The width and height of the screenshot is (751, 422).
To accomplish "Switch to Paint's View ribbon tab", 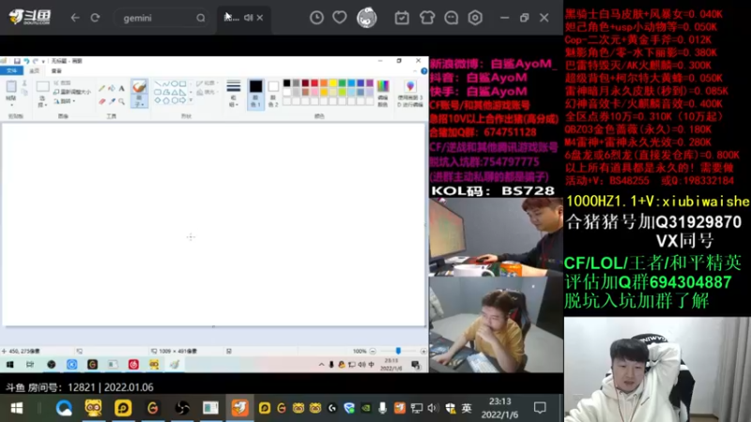I will 56,71.
